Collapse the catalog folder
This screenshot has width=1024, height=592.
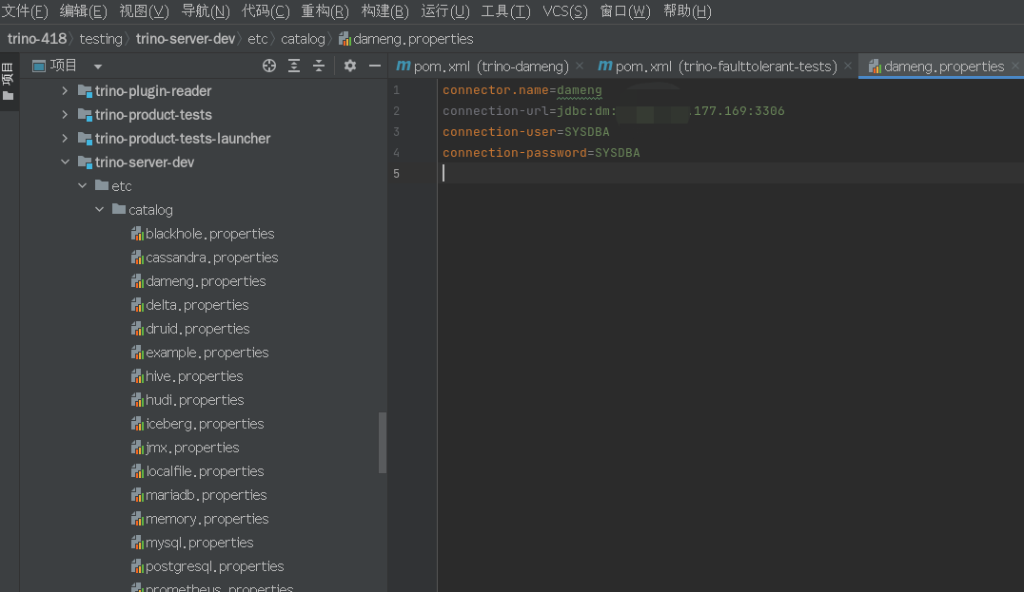click(99, 209)
